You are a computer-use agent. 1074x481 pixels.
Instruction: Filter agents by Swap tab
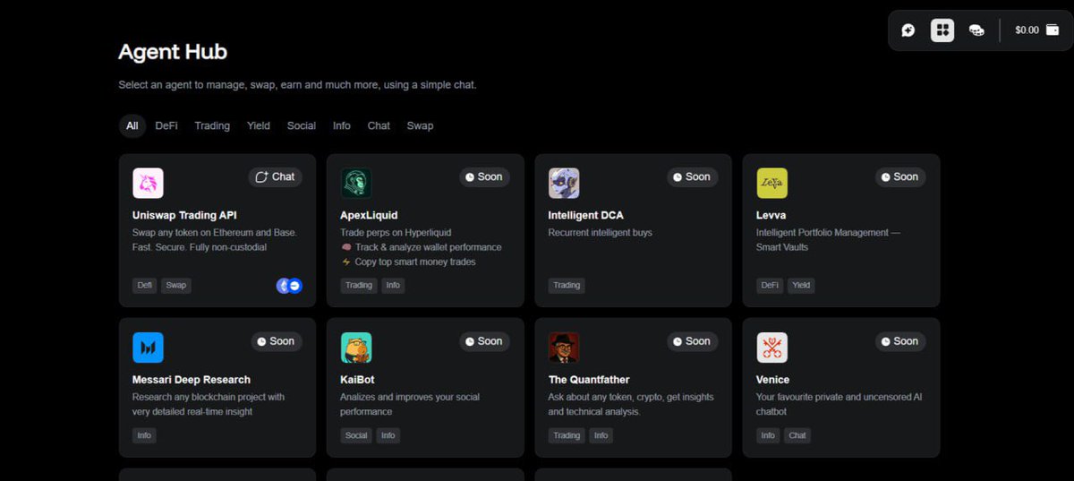[420, 125]
